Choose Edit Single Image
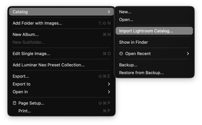 (x=61, y=54)
